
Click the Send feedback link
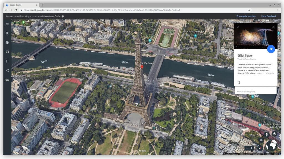click(268, 16)
